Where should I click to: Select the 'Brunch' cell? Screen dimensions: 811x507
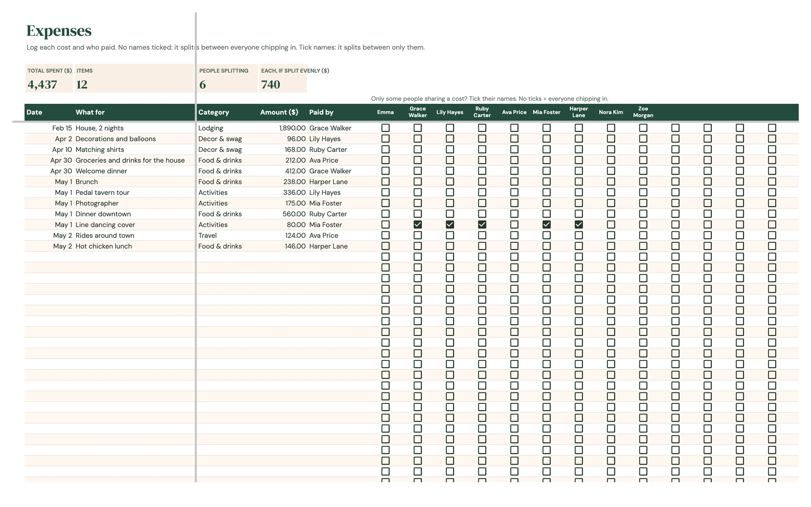(134, 182)
